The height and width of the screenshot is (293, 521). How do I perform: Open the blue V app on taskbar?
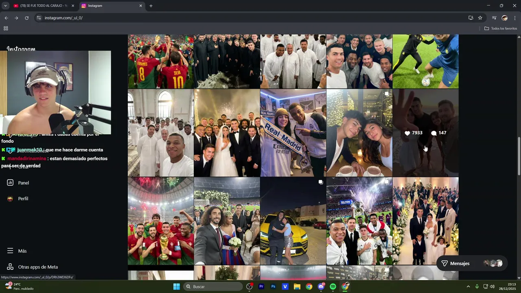(285, 286)
